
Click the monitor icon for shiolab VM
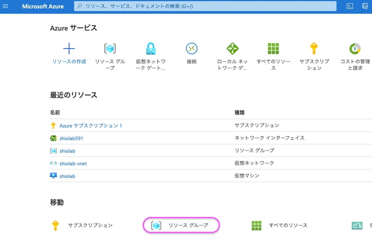click(x=54, y=176)
